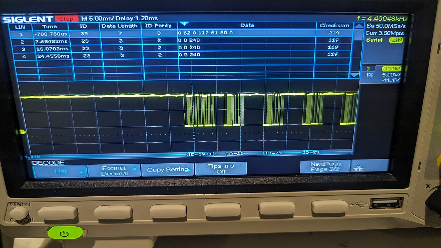Click the green power button

(x=65, y=233)
